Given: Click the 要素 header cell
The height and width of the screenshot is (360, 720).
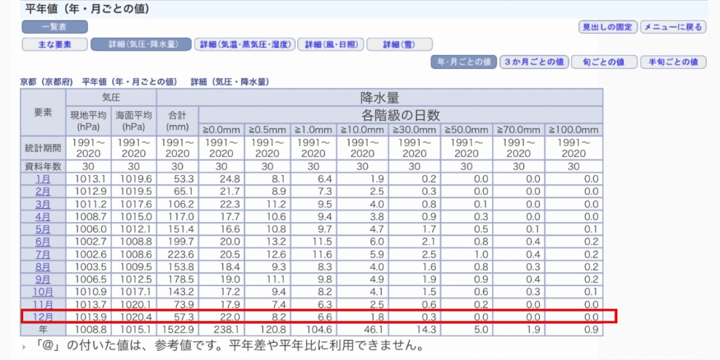Looking at the screenshot, I should click(x=43, y=113).
